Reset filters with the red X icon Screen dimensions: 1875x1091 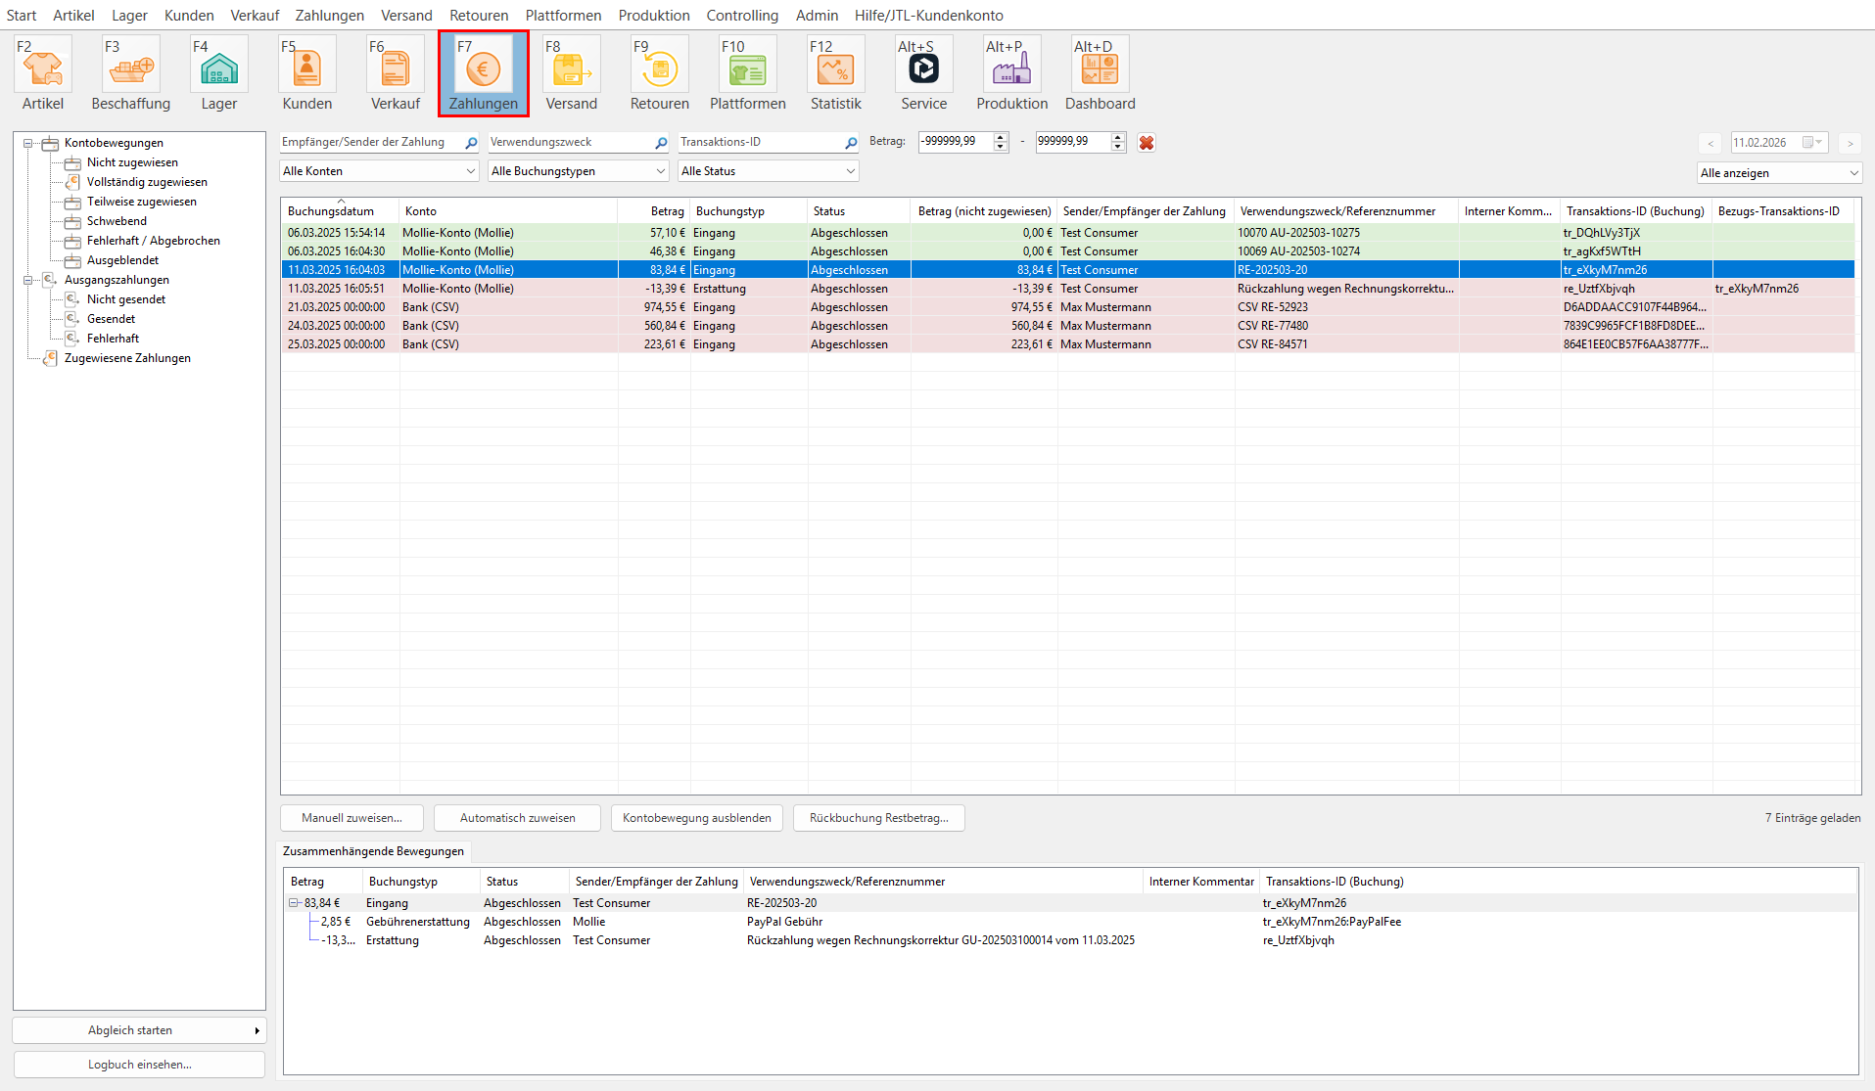1147,143
